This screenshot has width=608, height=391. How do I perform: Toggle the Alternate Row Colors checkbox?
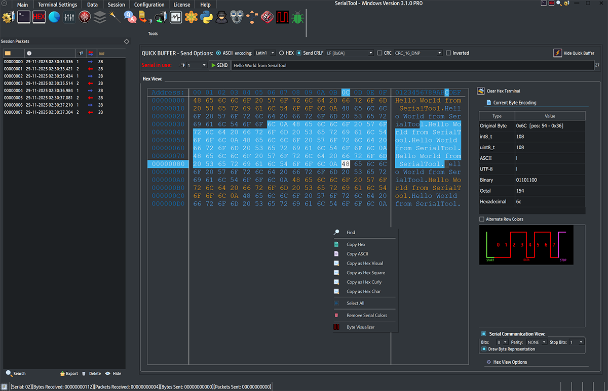(x=482, y=219)
